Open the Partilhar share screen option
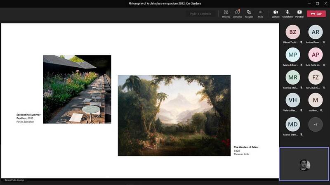The image size is (330, 185). pyautogui.click(x=299, y=14)
